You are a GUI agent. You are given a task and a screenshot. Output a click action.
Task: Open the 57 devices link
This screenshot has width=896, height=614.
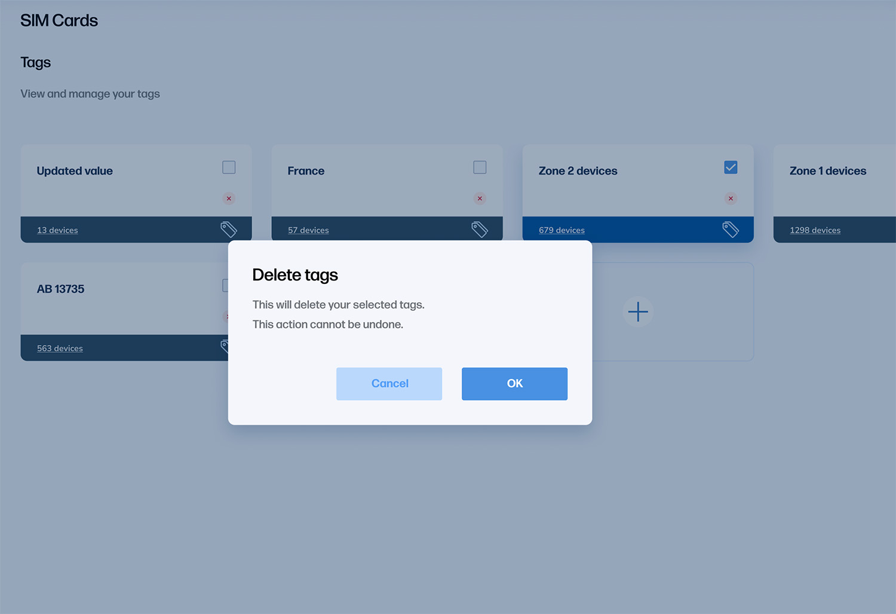(x=308, y=230)
